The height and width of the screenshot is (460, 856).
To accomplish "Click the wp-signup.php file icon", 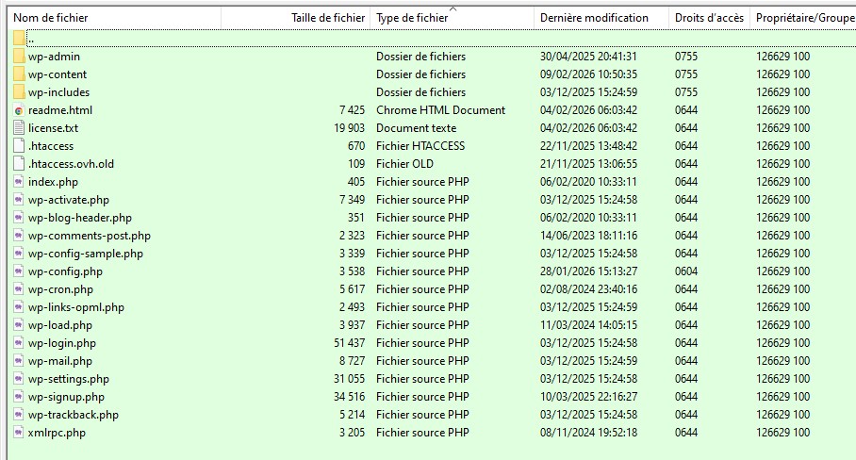I will pyautogui.click(x=19, y=397).
